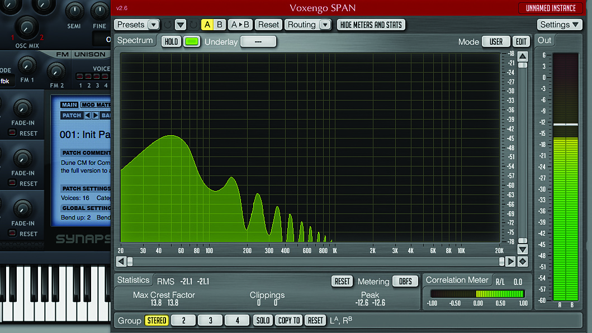592x333 pixels.
Task: Click voice LED 1 in the synth
Action: [80, 77]
